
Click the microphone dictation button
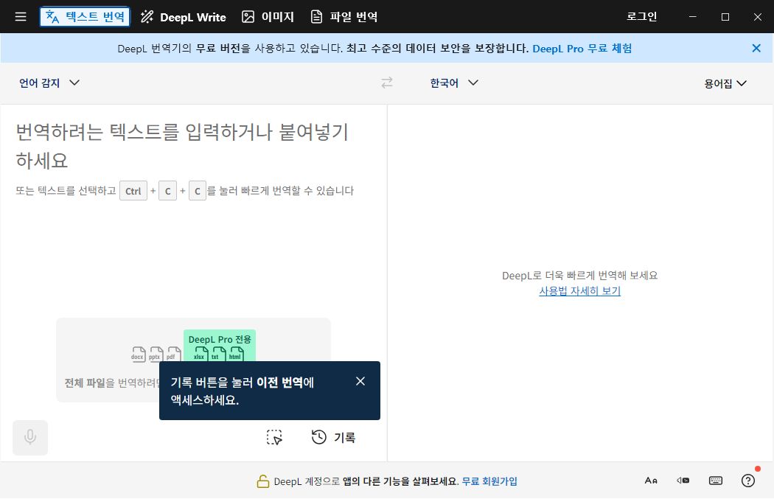(30, 437)
